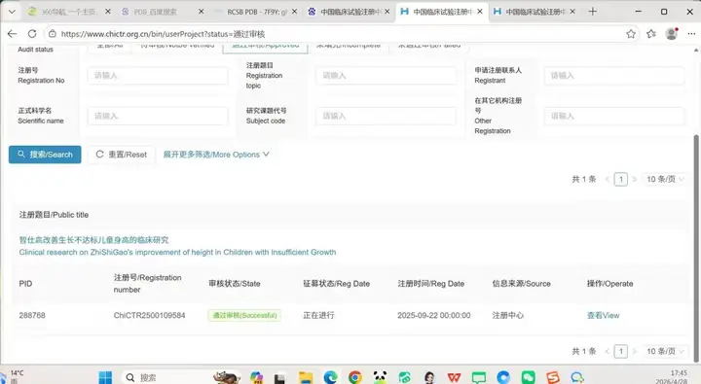This screenshot has height=384, width=701.
Task: Click the blue 搜索/Search button
Action: point(45,155)
